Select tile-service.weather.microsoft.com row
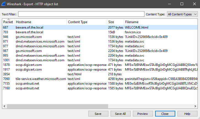Image resolution: width=200 pixels, height=119 pixels. pyautogui.click(x=100, y=79)
